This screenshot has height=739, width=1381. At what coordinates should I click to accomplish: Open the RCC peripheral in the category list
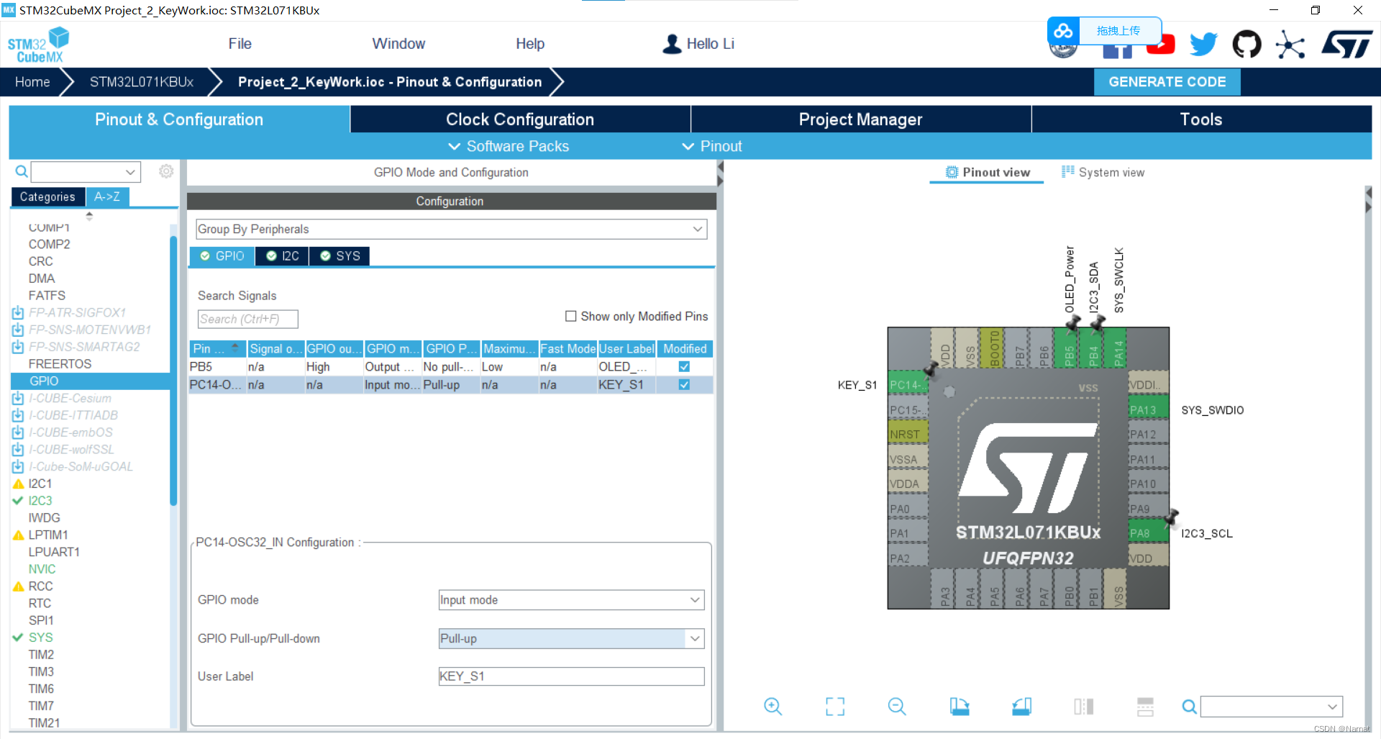pos(40,586)
